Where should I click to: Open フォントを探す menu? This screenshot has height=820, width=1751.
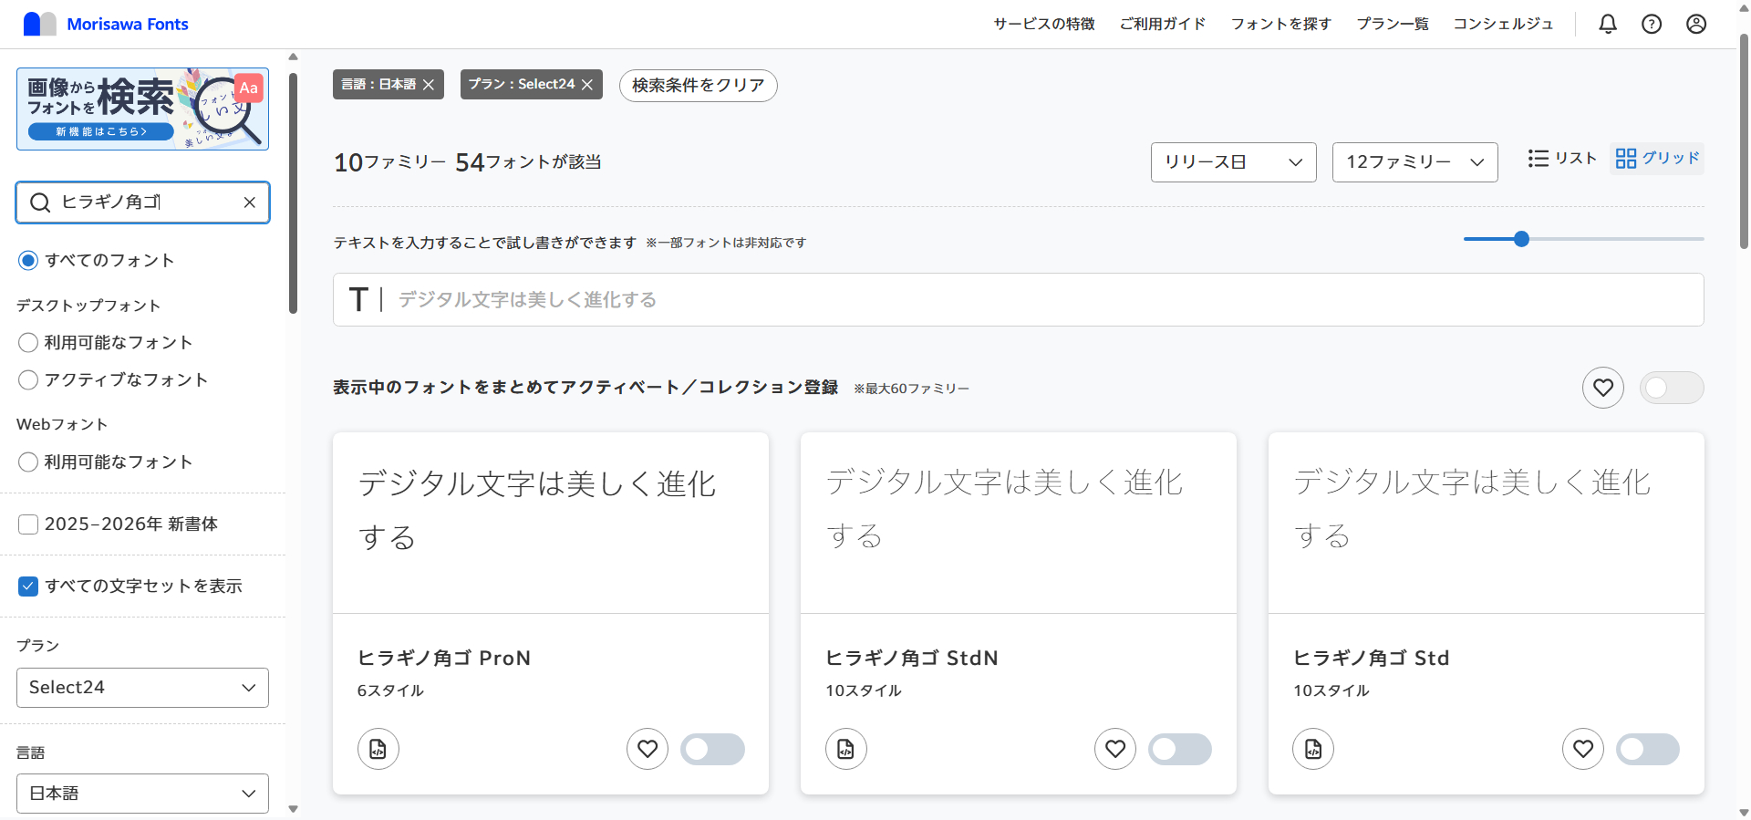click(x=1281, y=24)
